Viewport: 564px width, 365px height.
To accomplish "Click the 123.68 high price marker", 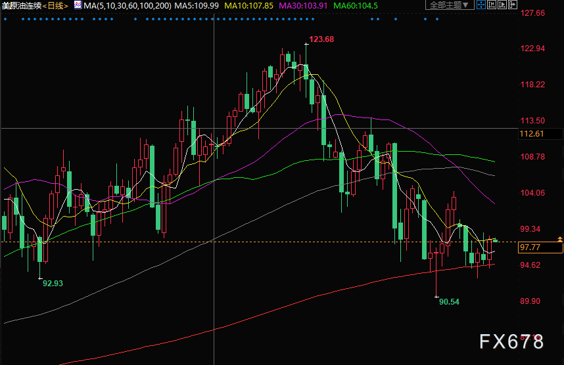I will coord(321,39).
